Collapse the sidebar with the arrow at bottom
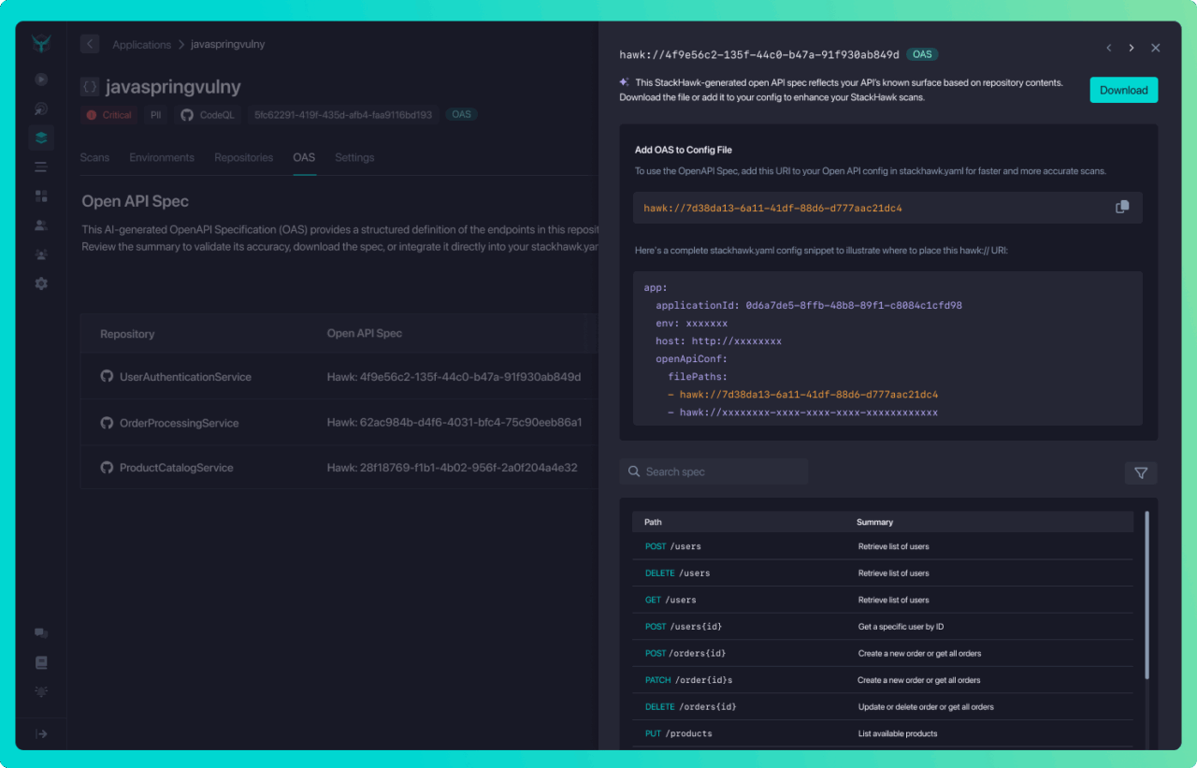 coord(41,733)
